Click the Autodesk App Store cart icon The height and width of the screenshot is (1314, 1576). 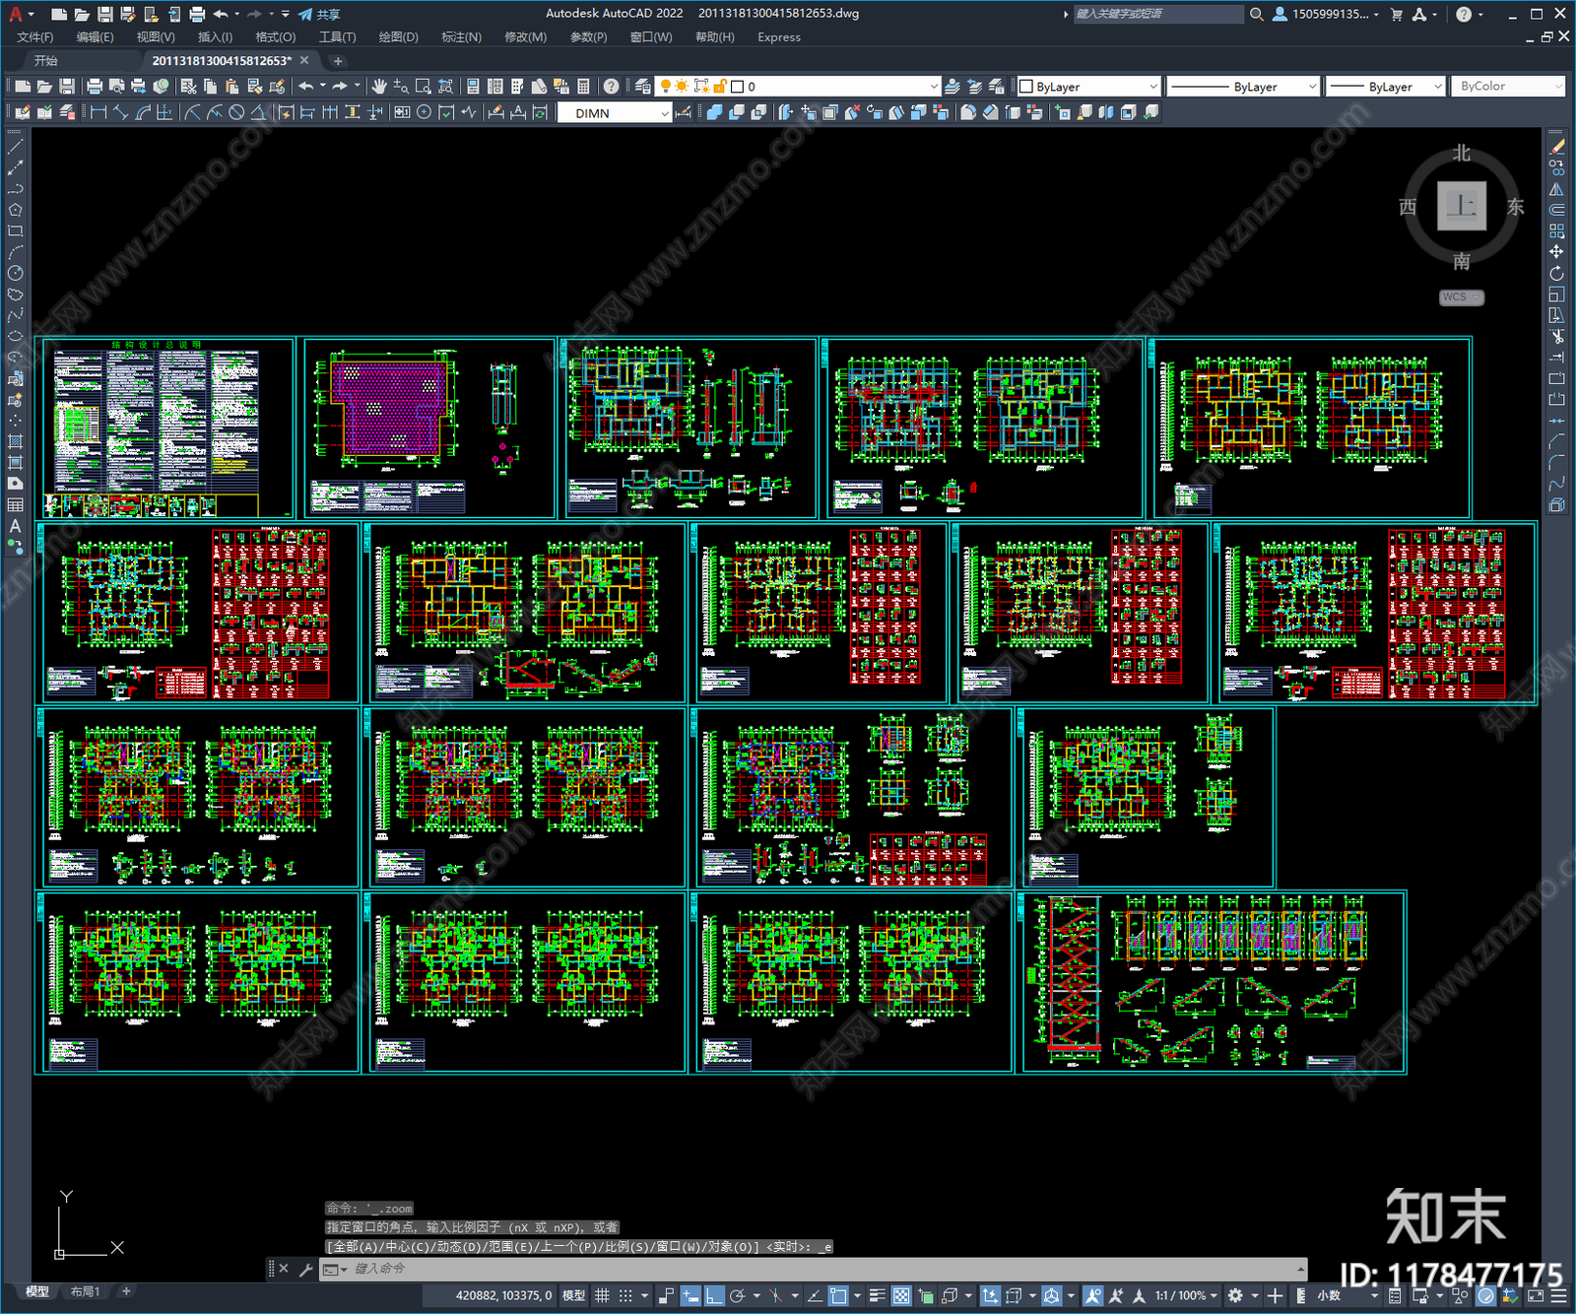(1397, 14)
